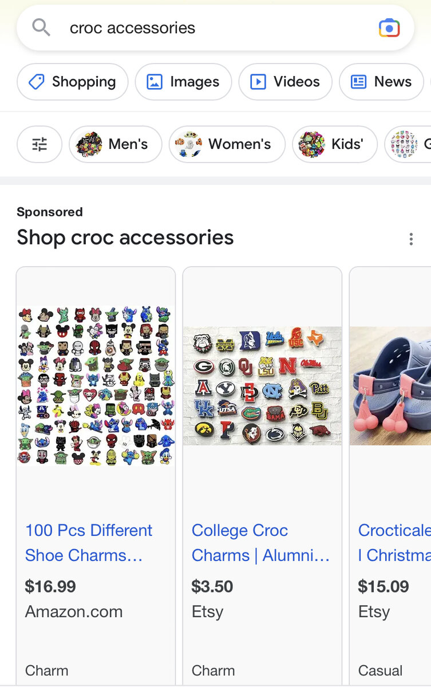Open the search filters sliders icon

pyautogui.click(x=39, y=144)
